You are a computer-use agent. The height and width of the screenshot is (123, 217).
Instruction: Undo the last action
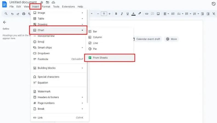pyautogui.click(x=12, y=14)
